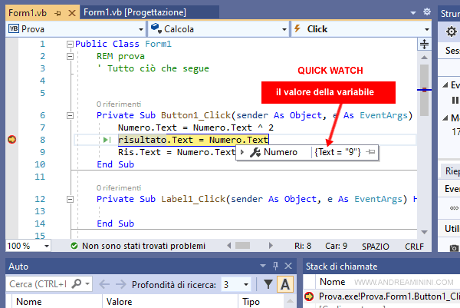Image resolution: width=460 pixels, height=308 pixels.
Task: Pin the Numero data tip
Action: (x=371, y=153)
